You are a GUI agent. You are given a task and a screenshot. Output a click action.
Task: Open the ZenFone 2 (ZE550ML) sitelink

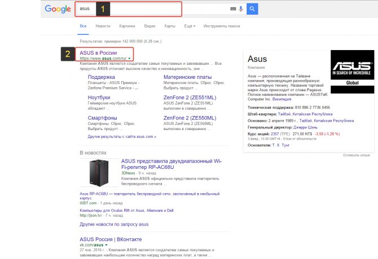coord(190,118)
